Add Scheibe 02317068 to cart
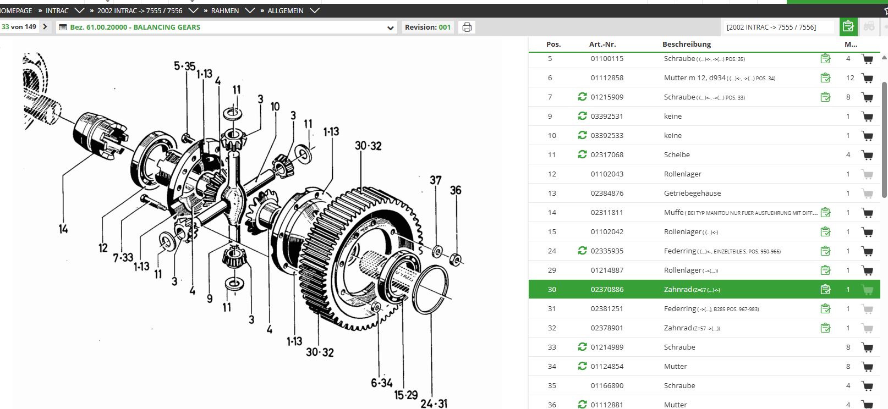This screenshot has width=888, height=409. pyautogui.click(x=868, y=155)
